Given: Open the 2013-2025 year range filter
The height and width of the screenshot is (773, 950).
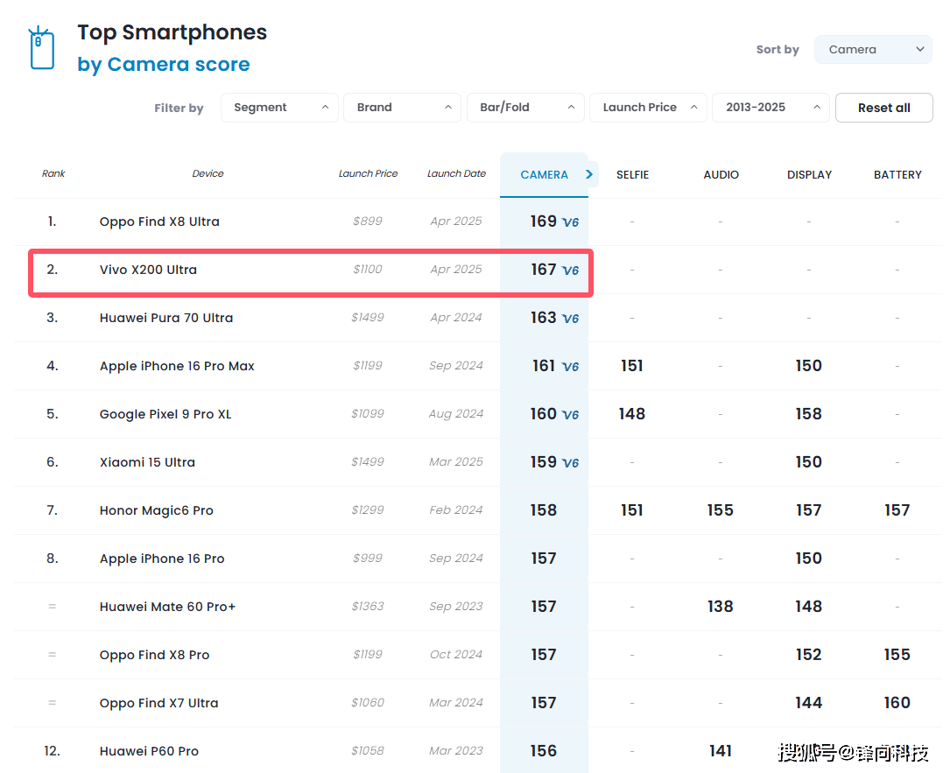Looking at the screenshot, I should tap(771, 108).
